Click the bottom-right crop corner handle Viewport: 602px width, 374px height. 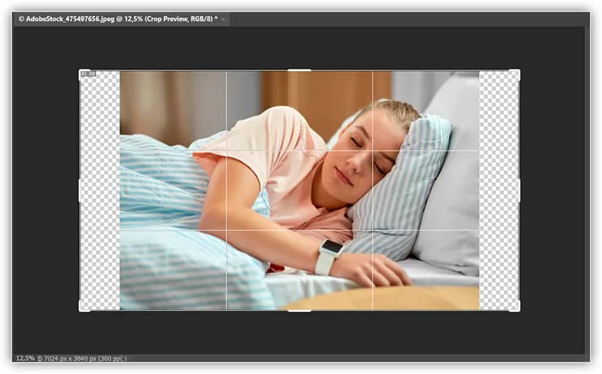(x=519, y=310)
